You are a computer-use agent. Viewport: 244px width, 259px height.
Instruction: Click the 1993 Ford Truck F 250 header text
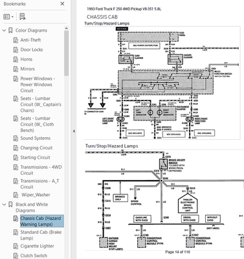pos(124,9)
